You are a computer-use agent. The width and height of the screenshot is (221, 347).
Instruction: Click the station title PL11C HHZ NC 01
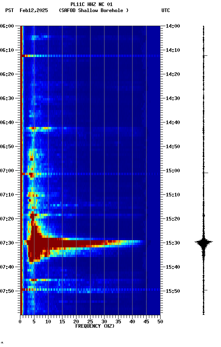coord(92,4)
